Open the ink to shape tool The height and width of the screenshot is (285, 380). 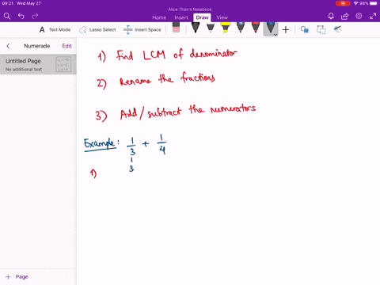point(305,29)
